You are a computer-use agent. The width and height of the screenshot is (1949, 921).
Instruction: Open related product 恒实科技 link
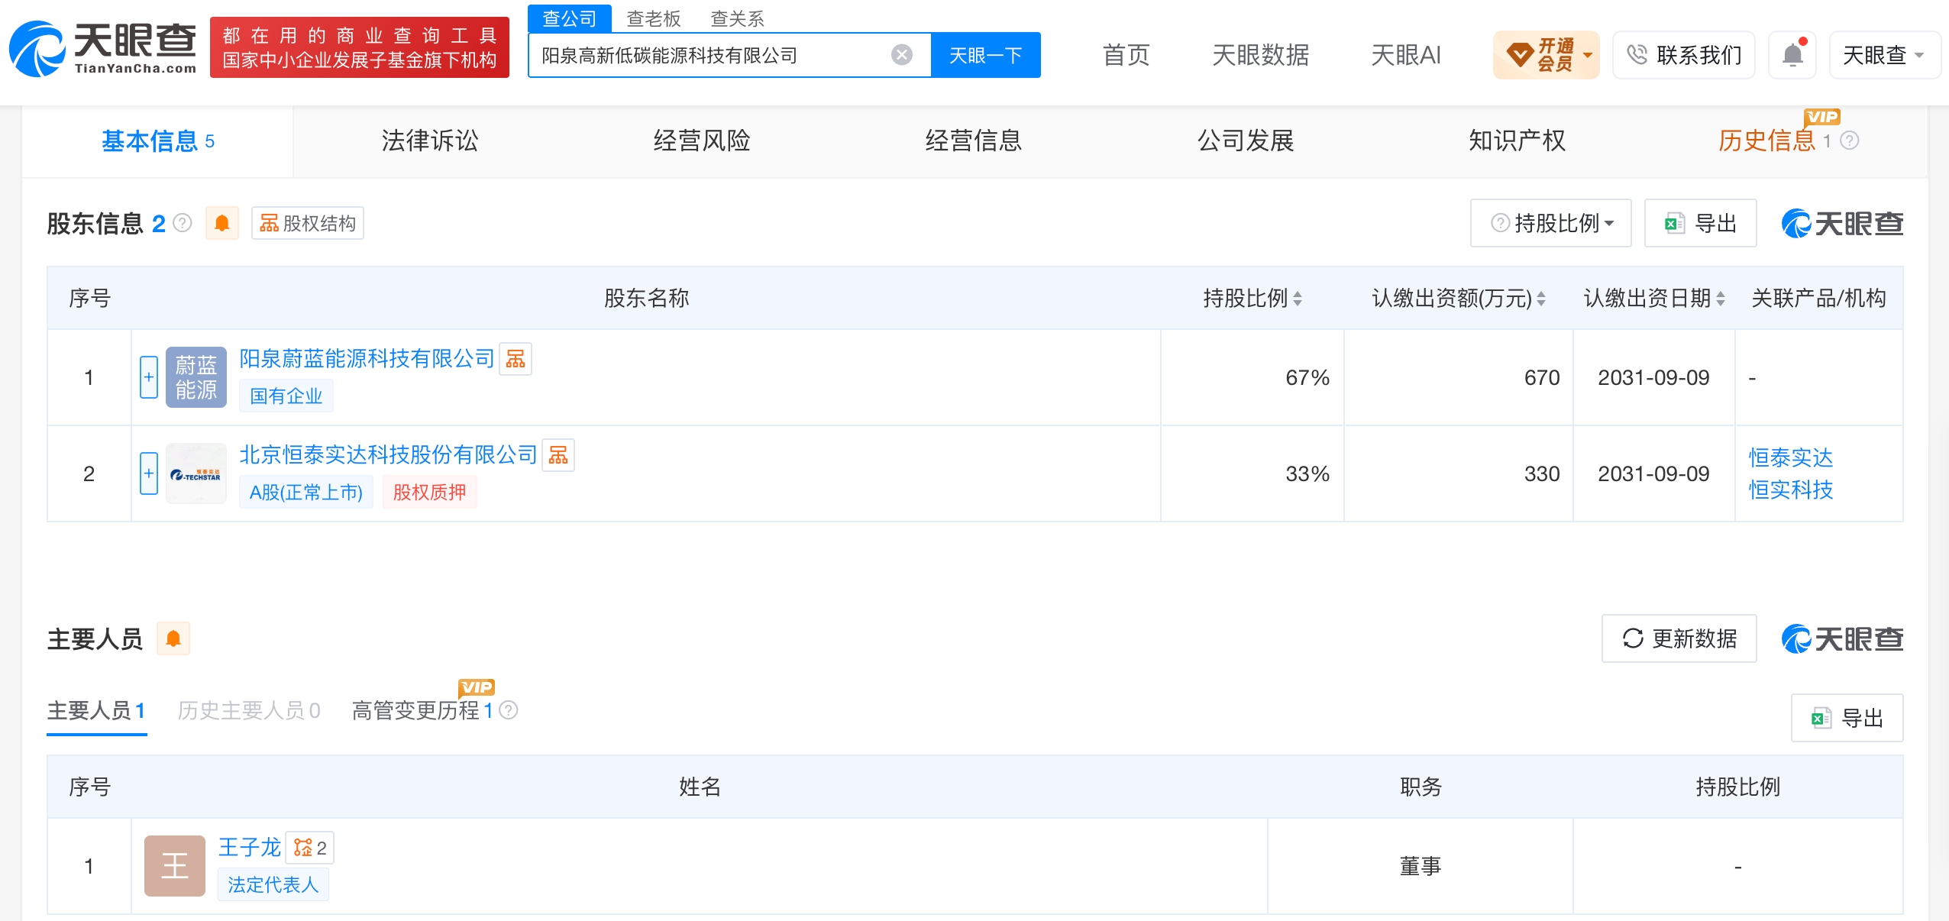point(1791,490)
